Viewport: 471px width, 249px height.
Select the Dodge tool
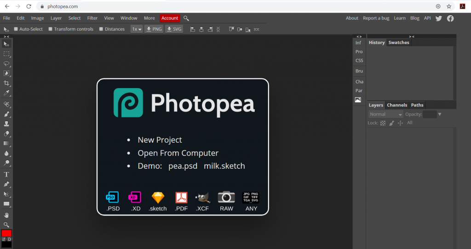[6, 163]
